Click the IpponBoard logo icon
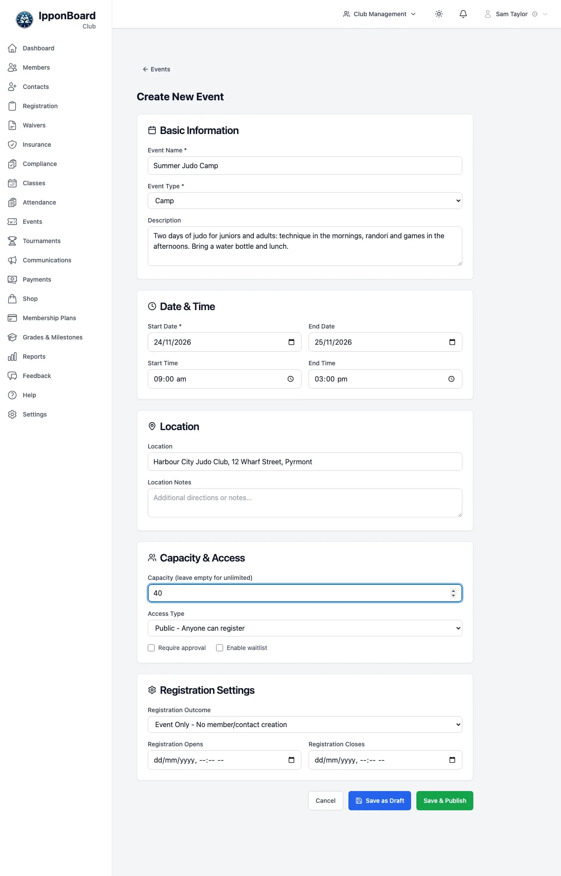Screen dimensions: 561x876 pos(25,20)
